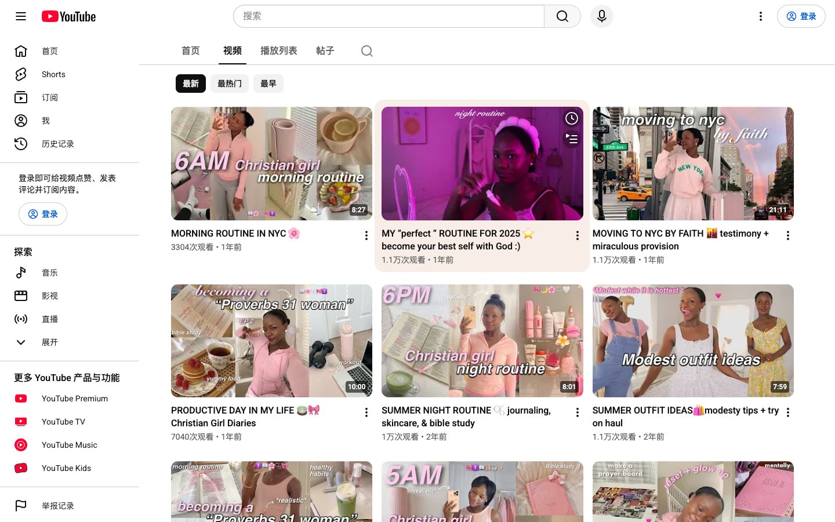Click the 登录 button in the sidebar
This screenshot has height=522, width=835.
coord(43,214)
